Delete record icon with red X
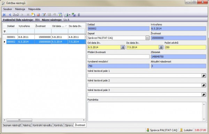The width and height of the screenshot is (209, 134). [x=38, y=15]
